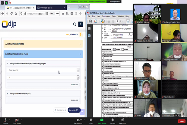Click the search icon on the DJP page

click(74, 24)
